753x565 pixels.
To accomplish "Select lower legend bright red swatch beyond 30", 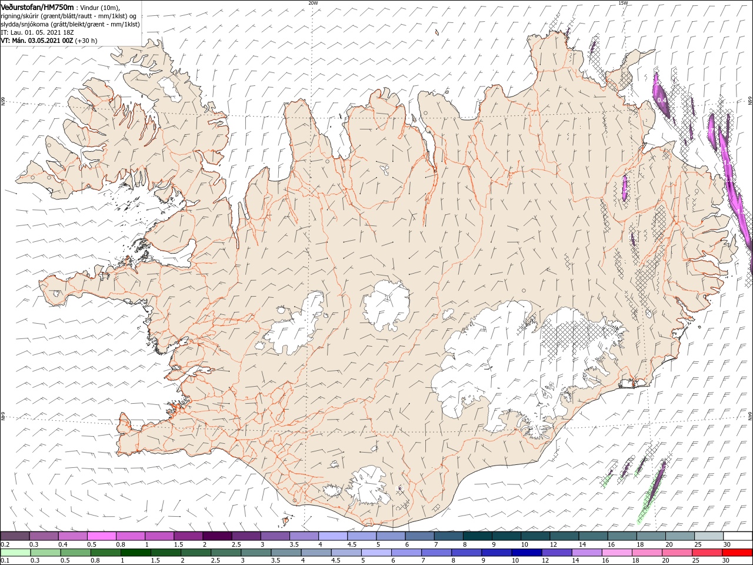I will (x=737, y=553).
